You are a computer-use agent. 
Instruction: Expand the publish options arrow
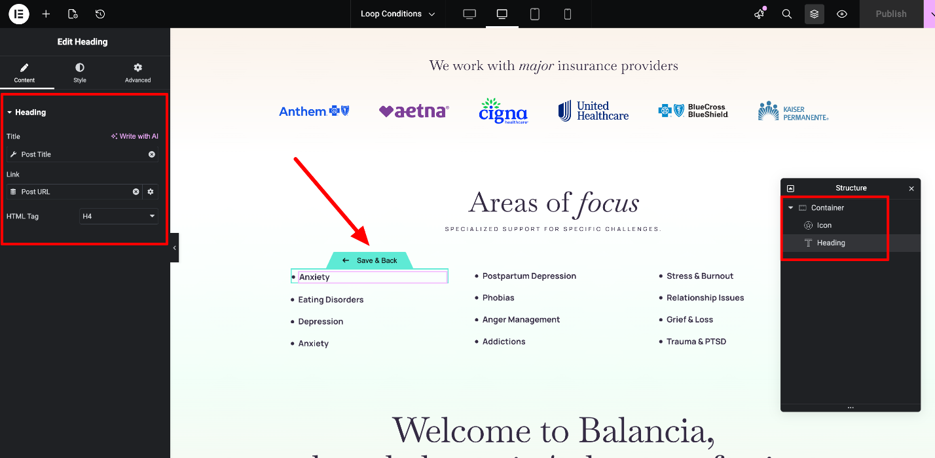point(929,14)
